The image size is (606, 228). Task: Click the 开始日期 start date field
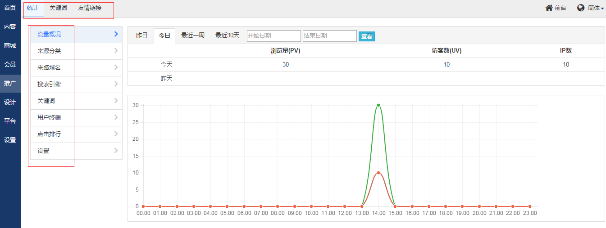tap(274, 36)
